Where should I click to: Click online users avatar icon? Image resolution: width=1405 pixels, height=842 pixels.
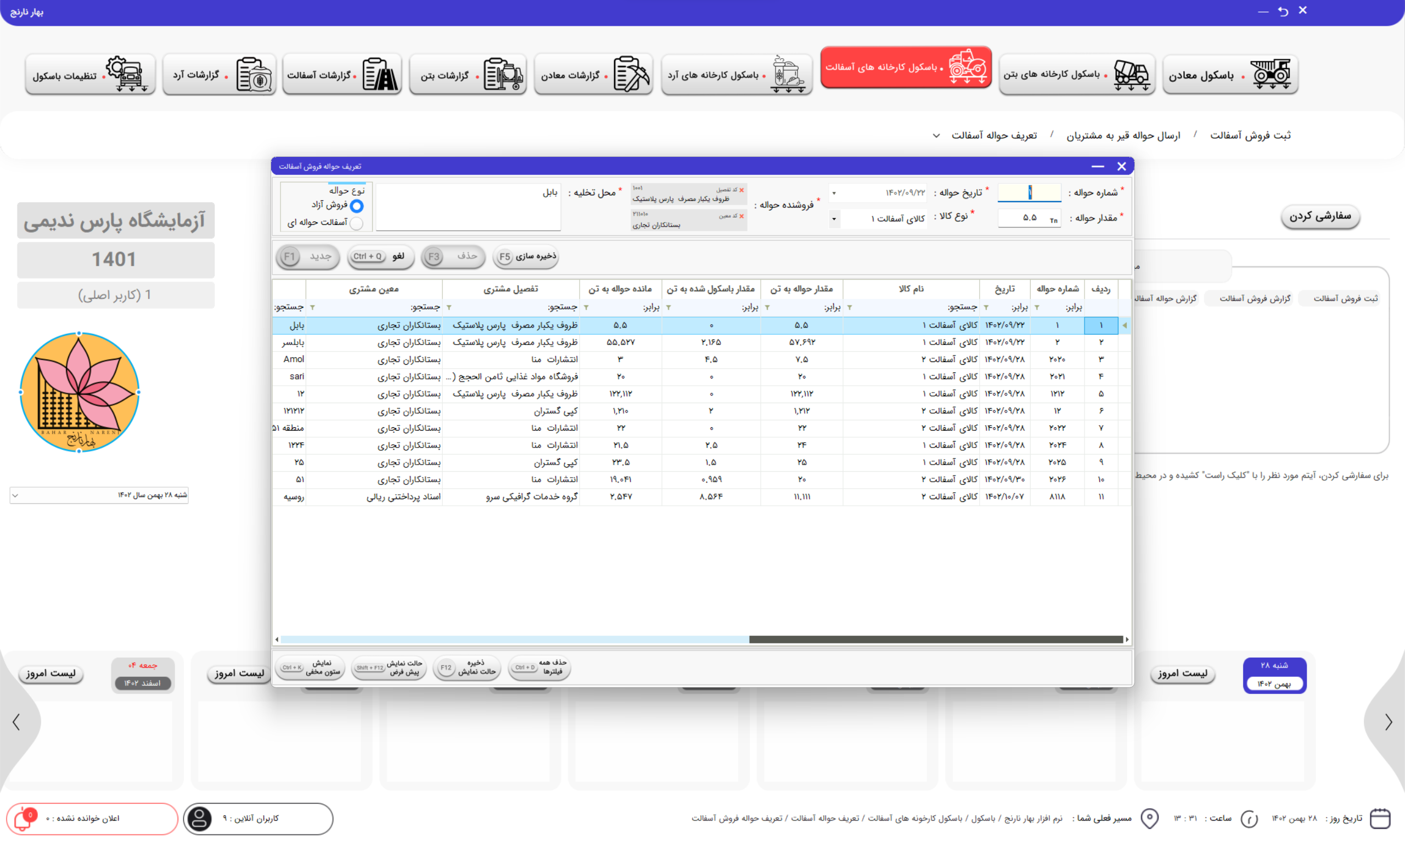(199, 819)
